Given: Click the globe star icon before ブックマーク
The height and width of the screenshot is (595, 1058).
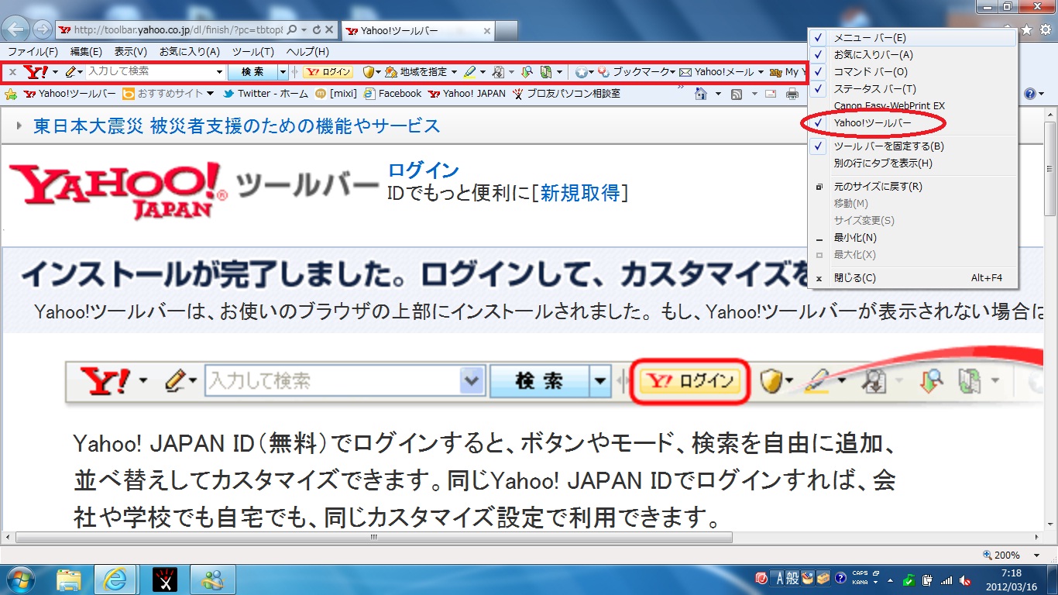Looking at the screenshot, I should (580, 72).
